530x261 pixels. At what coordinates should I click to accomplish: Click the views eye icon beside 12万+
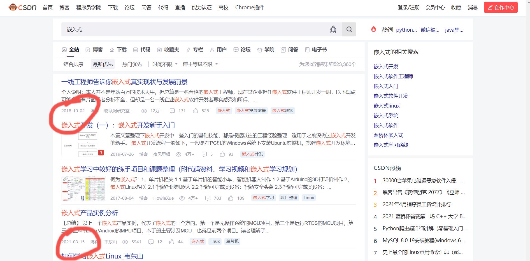[x=144, y=111]
